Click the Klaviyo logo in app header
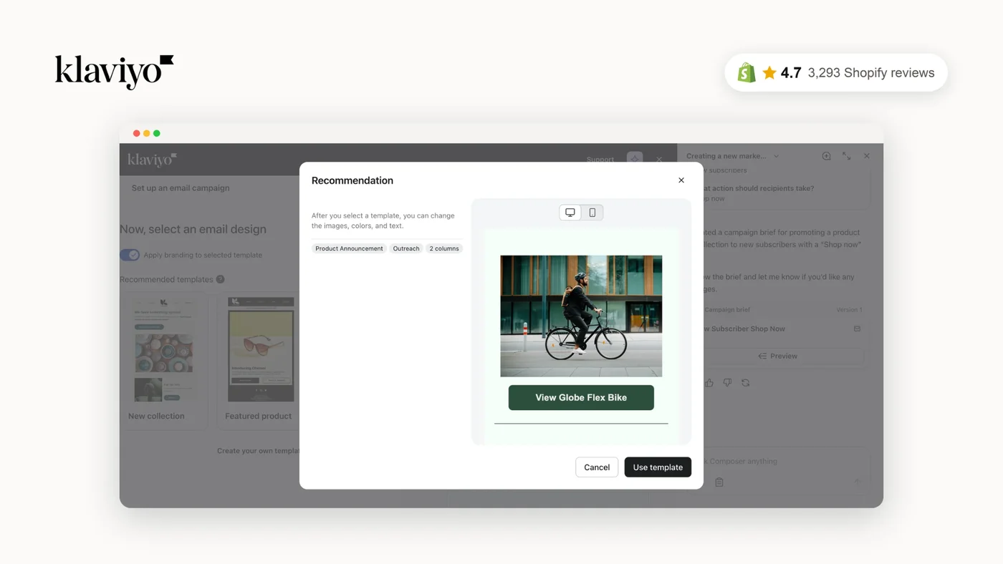 pos(152,159)
